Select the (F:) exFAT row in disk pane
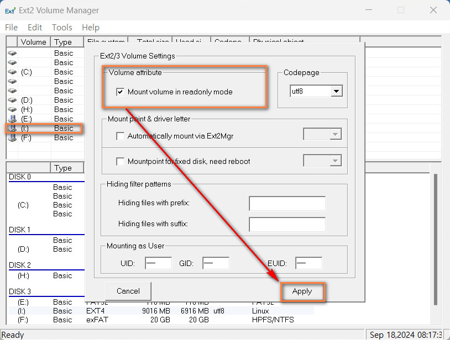Image resolution: width=450 pixels, height=340 pixels. click(x=161, y=320)
